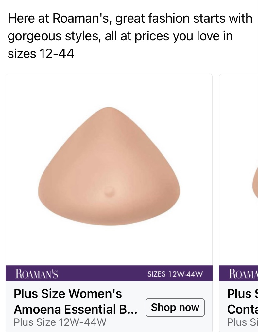Click the cut-off Roaman's logo on second card
Image resolution: width=258 pixels, height=332 pixels.
coord(243,274)
